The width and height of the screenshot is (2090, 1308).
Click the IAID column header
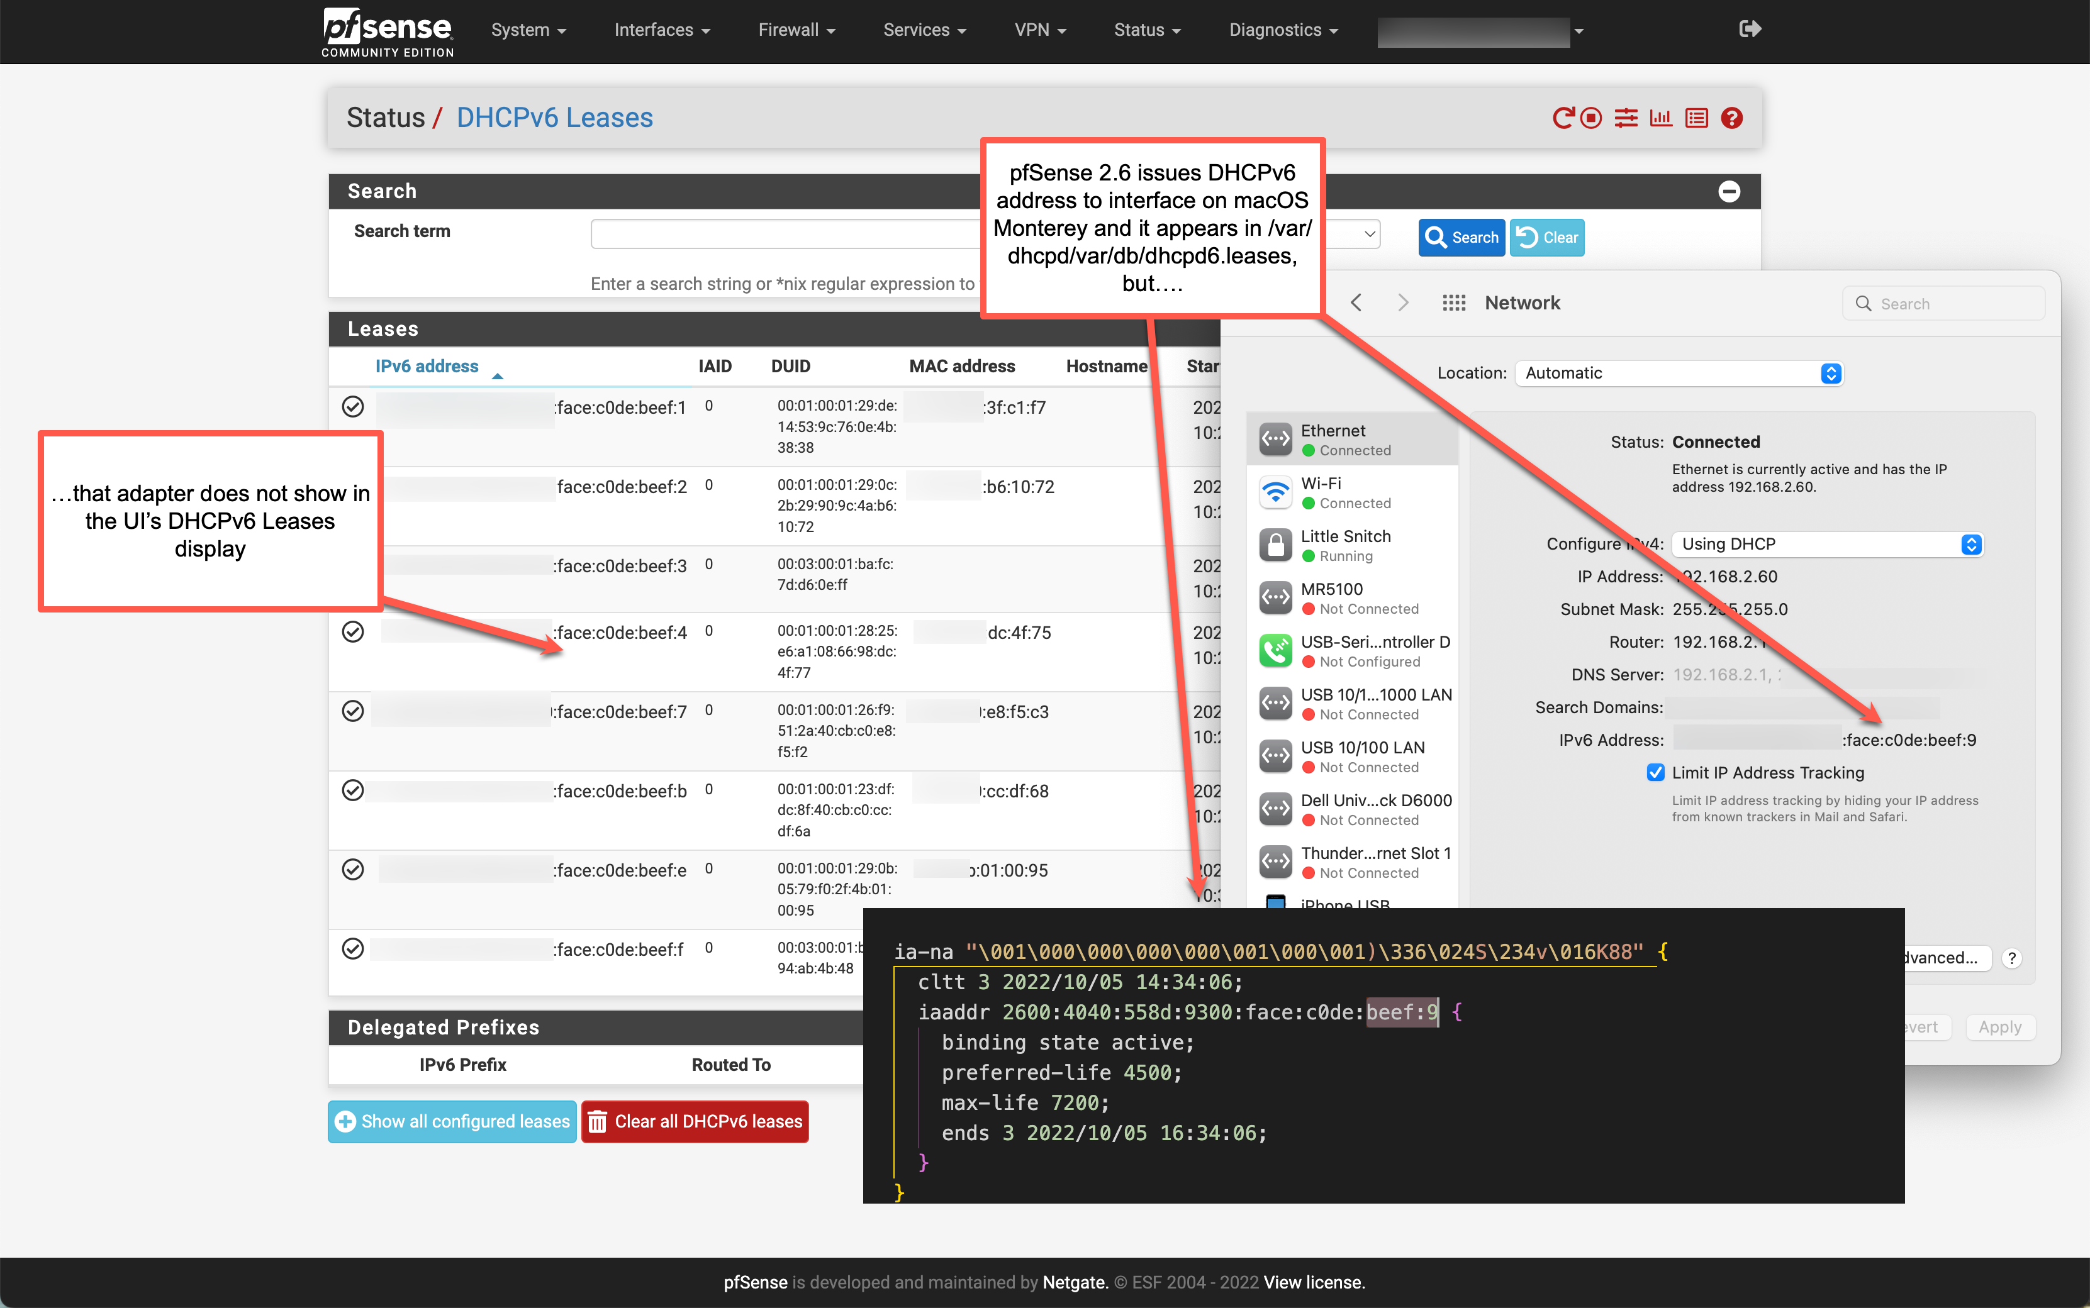[x=715, y=366]
